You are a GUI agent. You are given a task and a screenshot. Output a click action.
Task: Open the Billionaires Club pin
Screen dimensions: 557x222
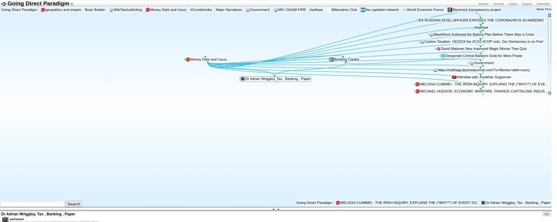(x=344, y=10)
